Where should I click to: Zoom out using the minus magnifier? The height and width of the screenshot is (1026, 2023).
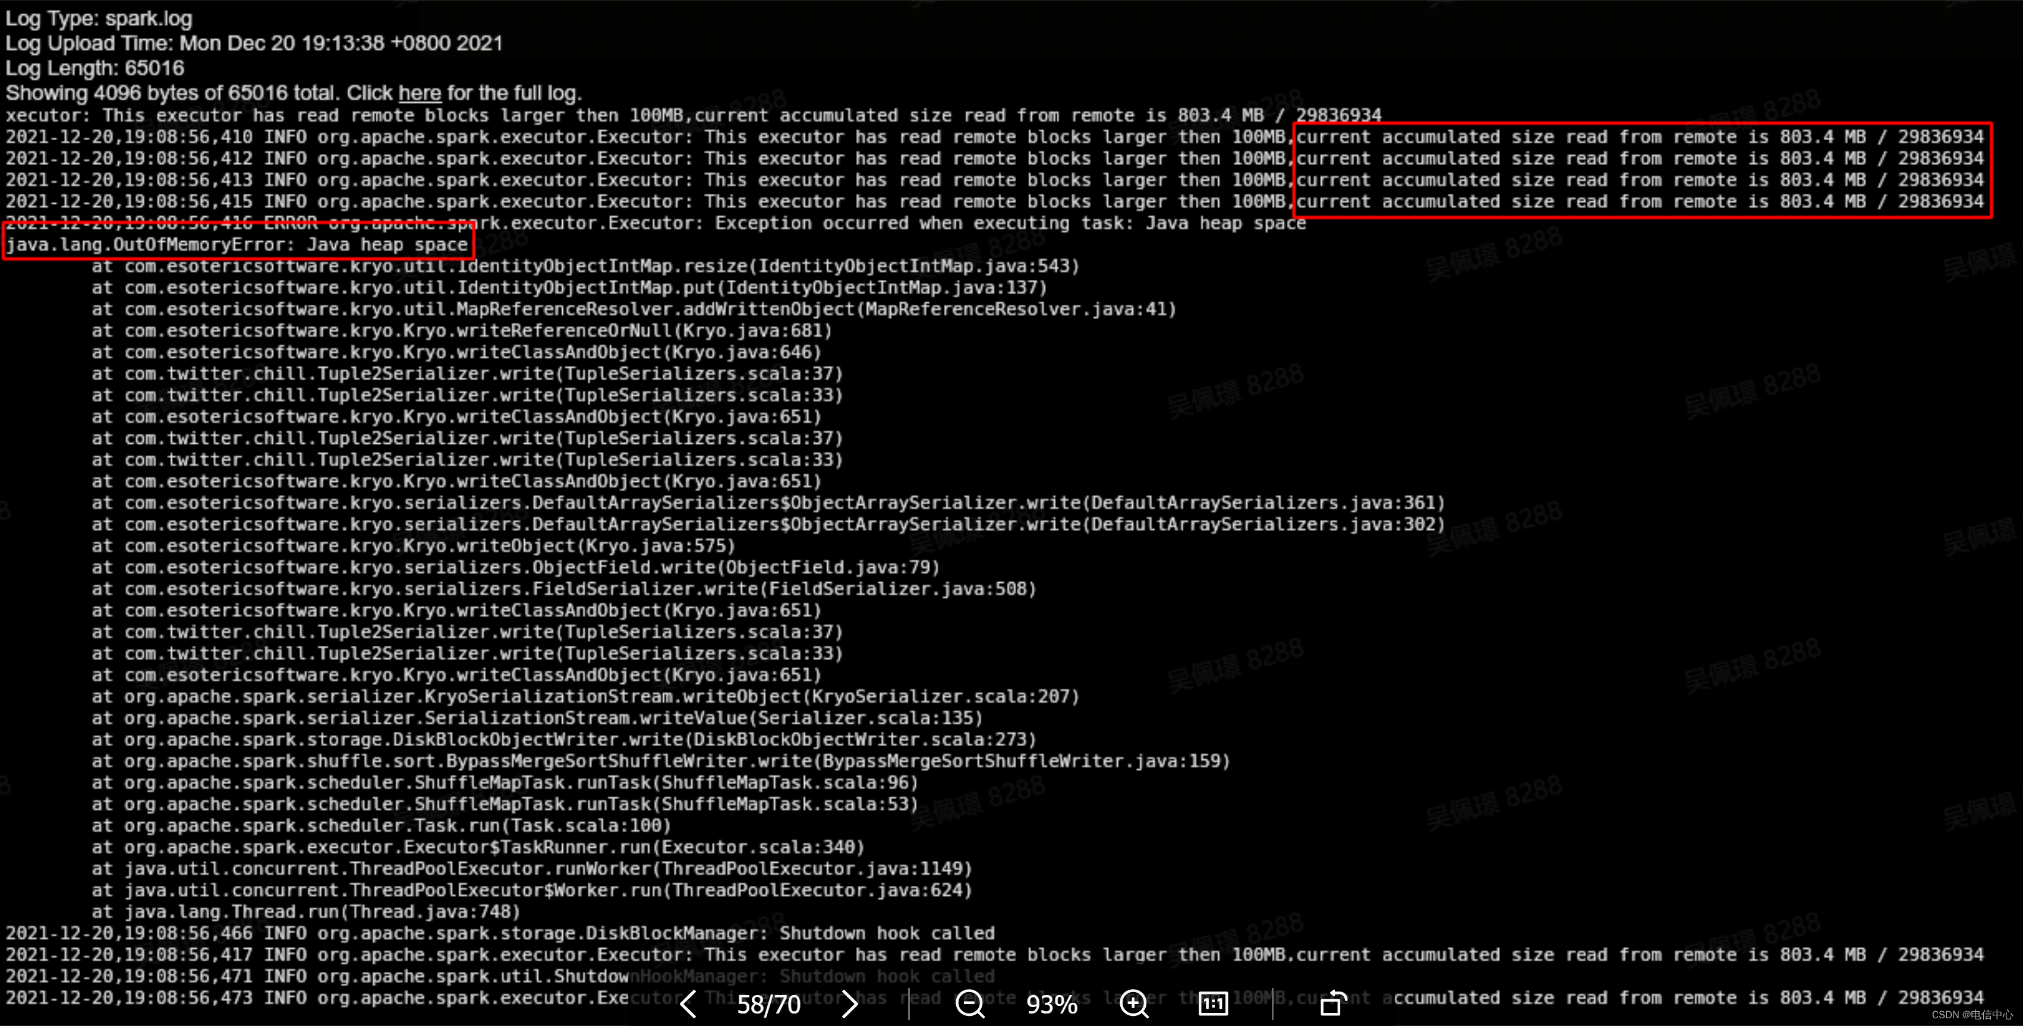(970, 1003)
